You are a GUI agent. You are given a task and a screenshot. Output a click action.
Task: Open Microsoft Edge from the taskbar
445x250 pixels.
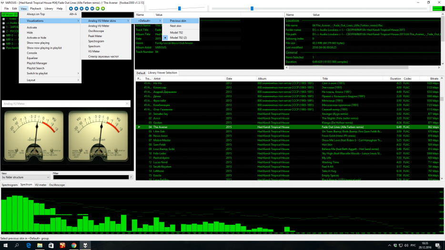tap(29, 245)
